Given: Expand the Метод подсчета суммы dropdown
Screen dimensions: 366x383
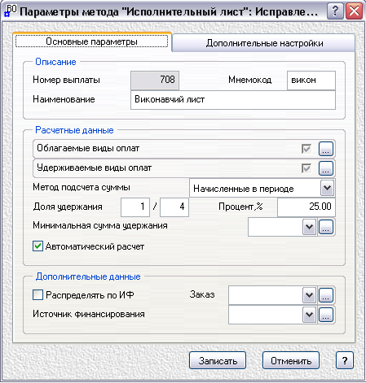Looking at the screenshot, I should pos(327,188).
